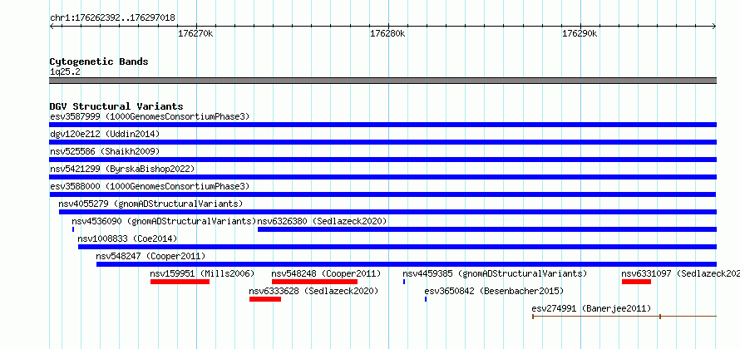This screenshot has width=740, height=349.
Task: Select the DGV Structural Variants track title
Action: (x=116, y=106)
